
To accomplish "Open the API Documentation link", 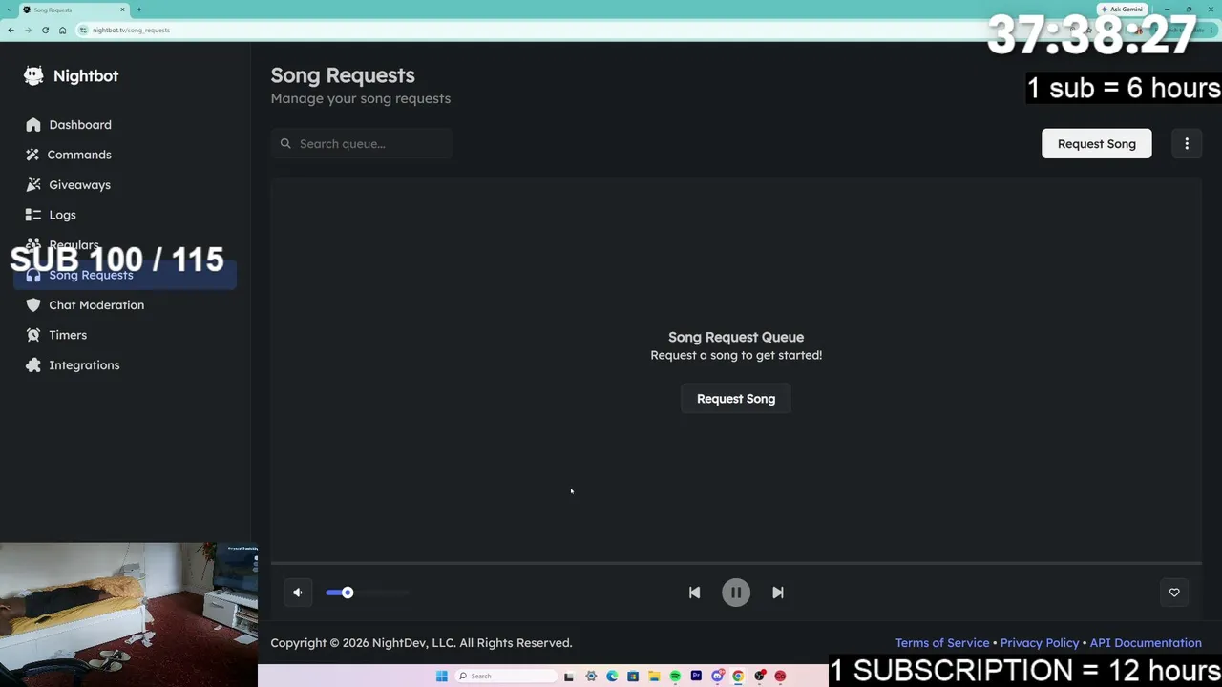I will (1146, 643).
